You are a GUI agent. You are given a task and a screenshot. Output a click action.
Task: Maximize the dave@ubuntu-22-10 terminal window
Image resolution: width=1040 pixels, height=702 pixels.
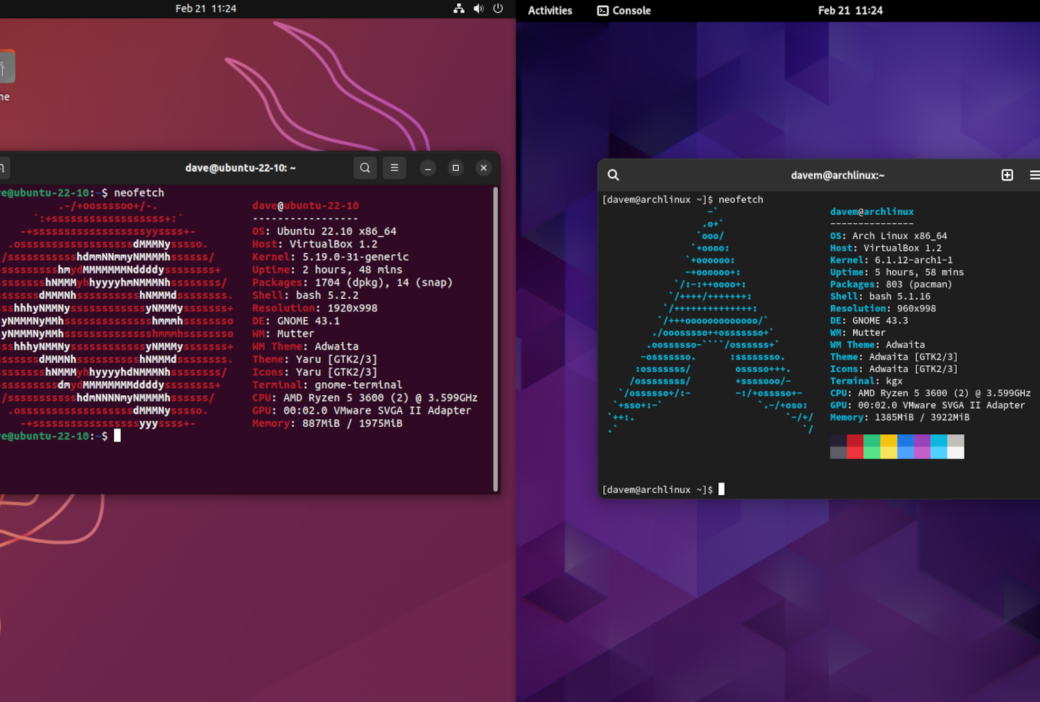coord(456,168)
